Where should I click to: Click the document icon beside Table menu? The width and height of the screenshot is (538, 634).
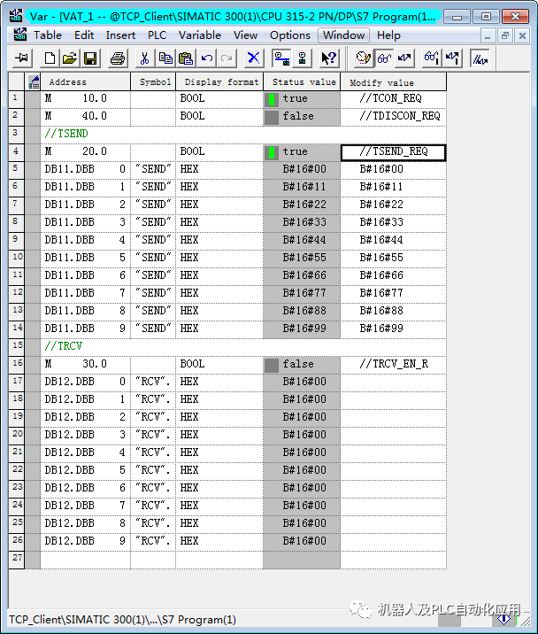click(x=19, y=35)
